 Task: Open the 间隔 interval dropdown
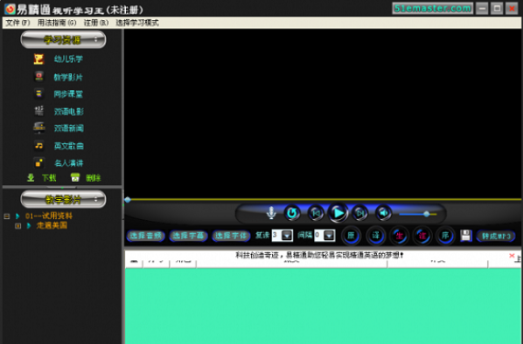point(329,236)
